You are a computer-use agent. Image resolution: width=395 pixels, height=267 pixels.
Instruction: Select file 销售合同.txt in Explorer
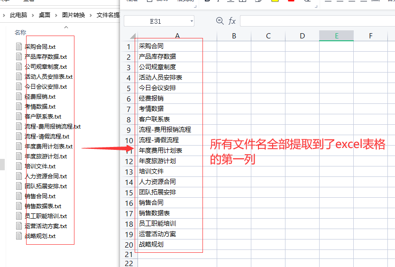[x=40, y=196]
